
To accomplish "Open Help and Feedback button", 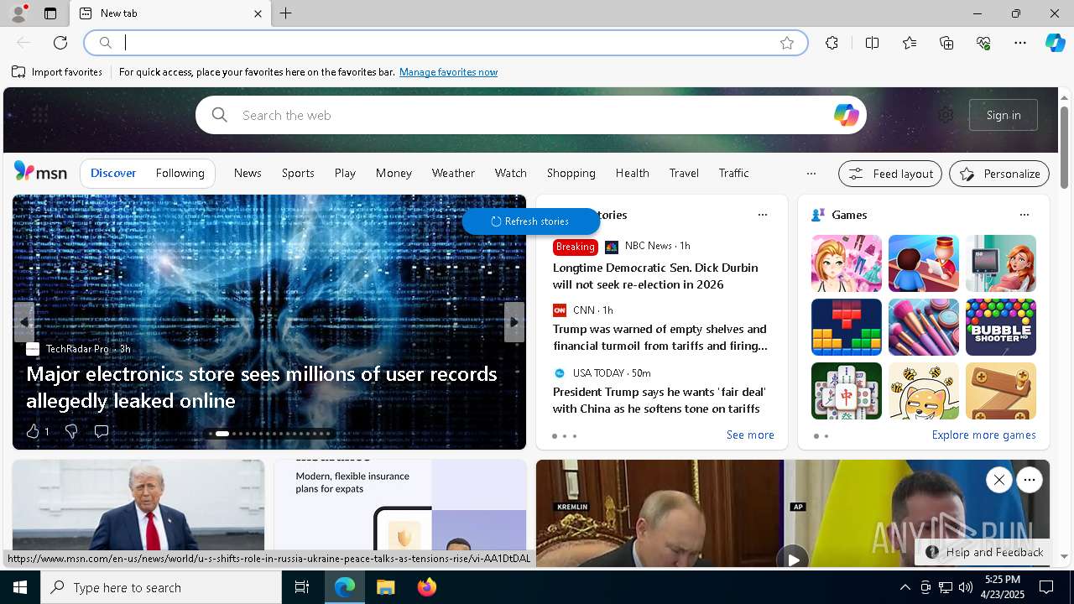I will click(x=983, y=552).
